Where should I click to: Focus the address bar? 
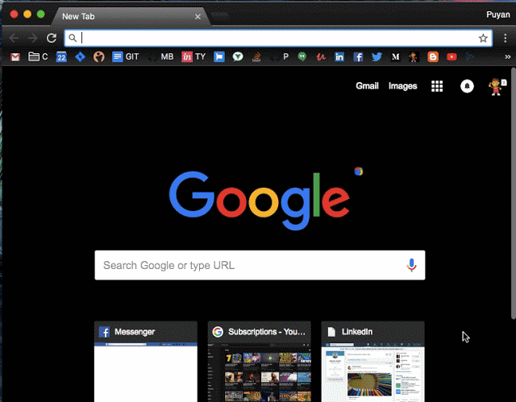tap(278, 38)
